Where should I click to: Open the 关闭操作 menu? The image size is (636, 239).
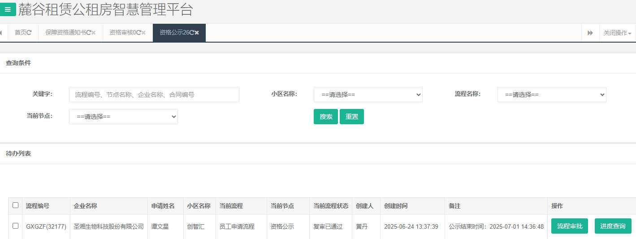[617, 33]
